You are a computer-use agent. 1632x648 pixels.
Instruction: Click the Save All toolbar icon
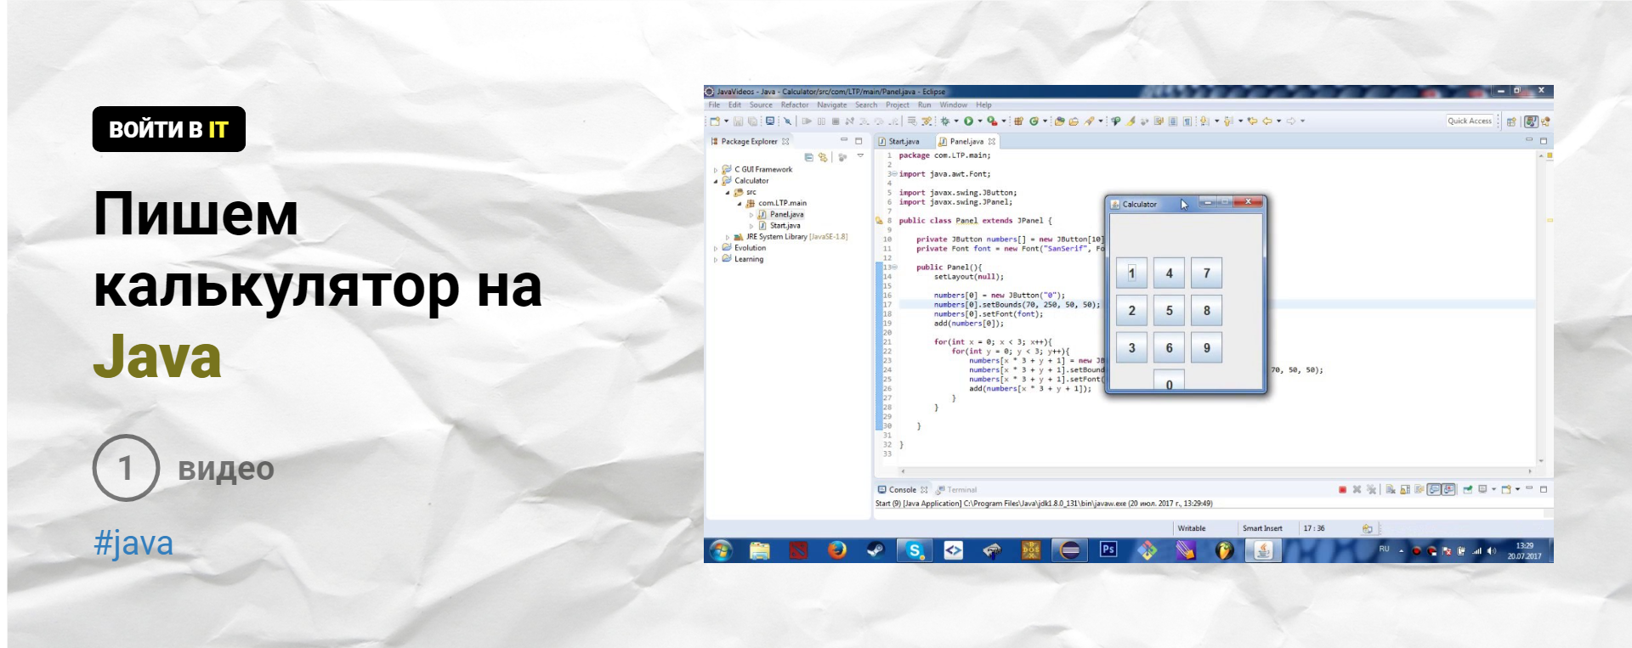point(752,121)
